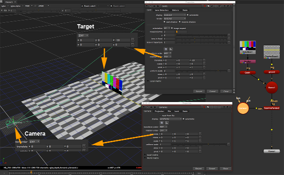Open Camera rotation order dropdown
Screen dimensions: 284x175
(x=164, y=130)
